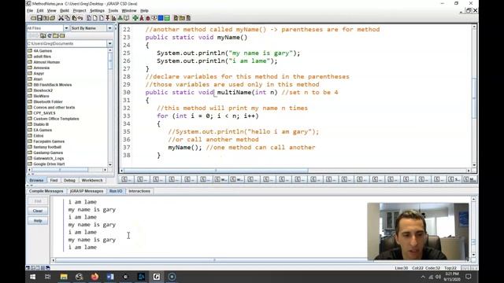
Task: Click the Task View taskbar icon
Action: pos(48,276)
